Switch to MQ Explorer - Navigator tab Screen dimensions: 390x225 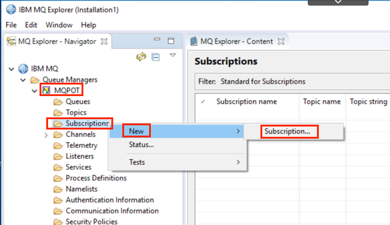click(x=57, y=41)
